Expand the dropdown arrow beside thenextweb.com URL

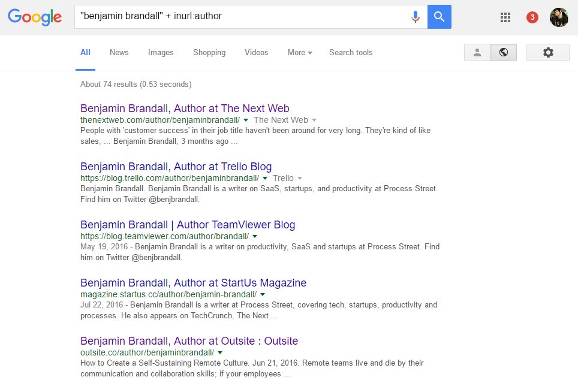[245, 120]
